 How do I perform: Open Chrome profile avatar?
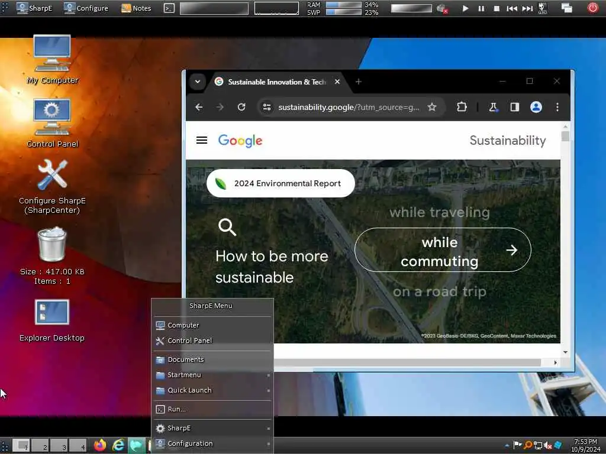click(536, 107)
